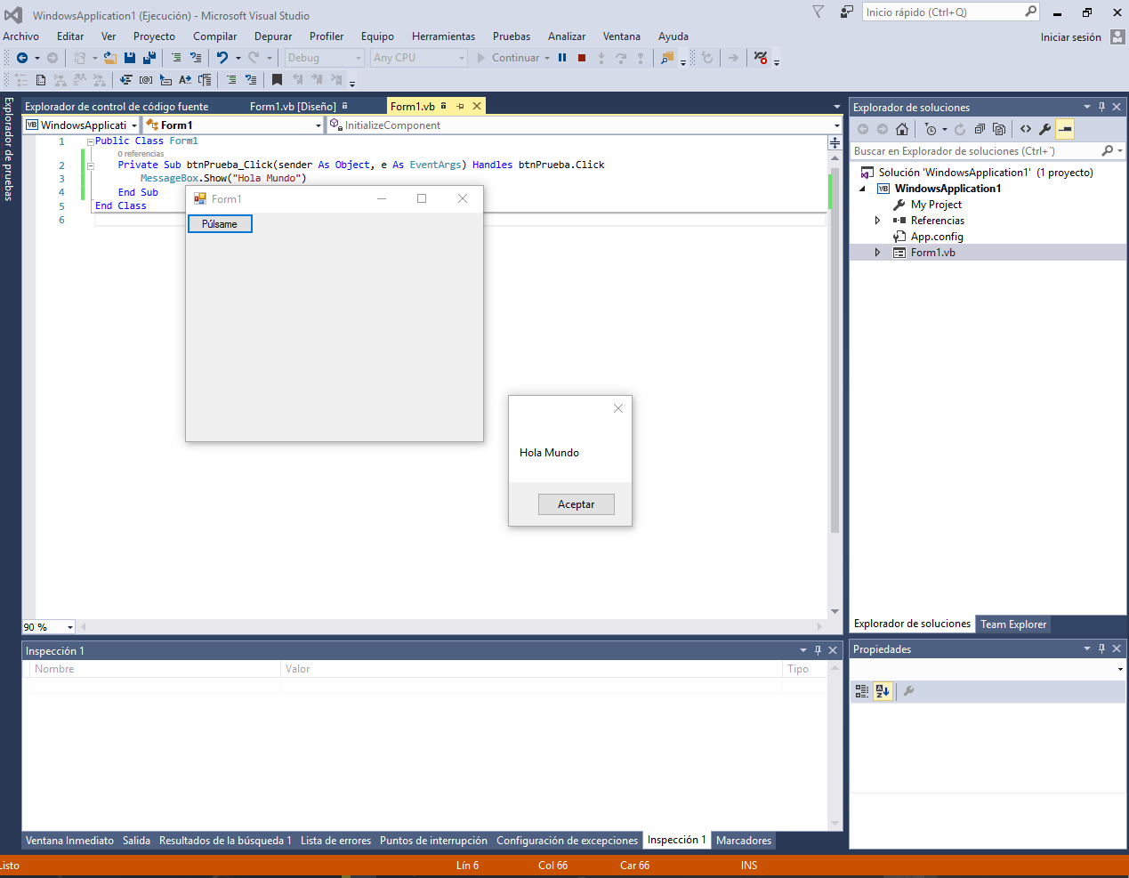This screenshot has height=878, width=1129.
Task: Click Categorized view icon in Propiedades
Action: (862, 691)
